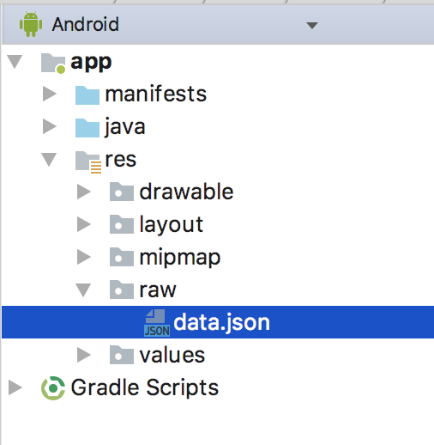Screen dimensions: 434x445
Task: Open the Android view dropdown arrow
Action: click(x=312, y=26)
